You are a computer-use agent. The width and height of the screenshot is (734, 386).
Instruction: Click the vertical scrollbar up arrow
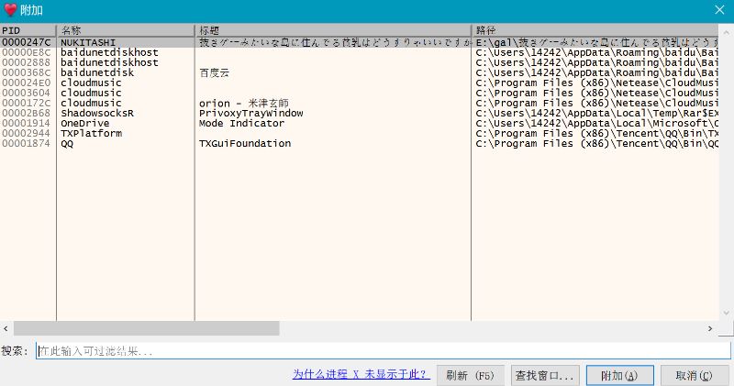726,32
